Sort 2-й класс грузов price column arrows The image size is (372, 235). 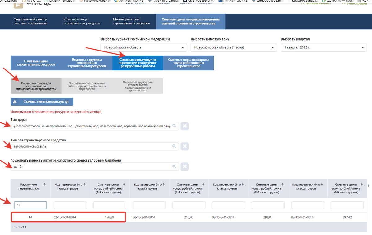[203, 184]
